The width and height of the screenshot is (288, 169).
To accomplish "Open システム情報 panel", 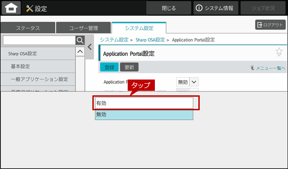I will pos(216,8).
